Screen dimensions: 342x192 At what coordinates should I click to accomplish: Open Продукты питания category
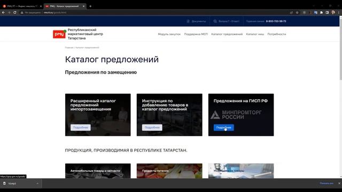[x=169, y=171]
